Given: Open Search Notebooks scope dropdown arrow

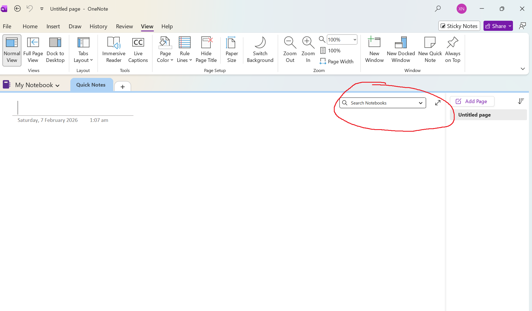Looking at the screenshot, I should pyautogui.click(x=420, y=103).
